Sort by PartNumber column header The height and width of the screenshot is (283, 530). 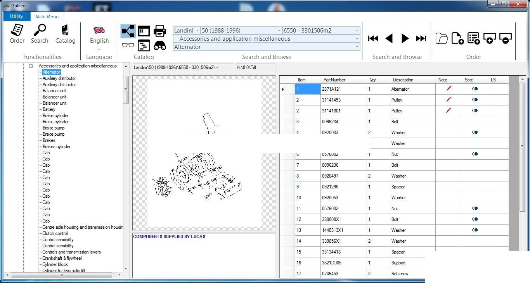coord(343,80)
